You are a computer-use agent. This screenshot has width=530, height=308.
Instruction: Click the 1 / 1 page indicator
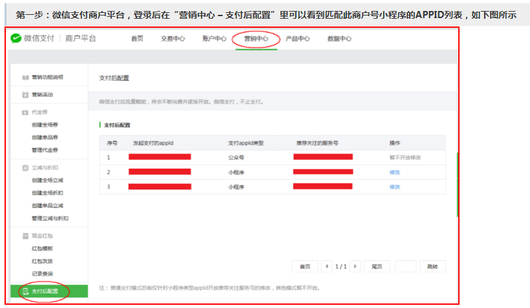click(341, 267)
